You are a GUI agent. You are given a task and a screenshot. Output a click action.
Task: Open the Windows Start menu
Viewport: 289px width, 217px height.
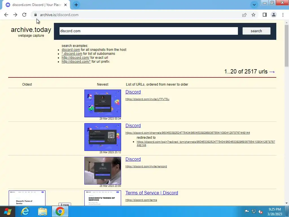click(8, 211)
